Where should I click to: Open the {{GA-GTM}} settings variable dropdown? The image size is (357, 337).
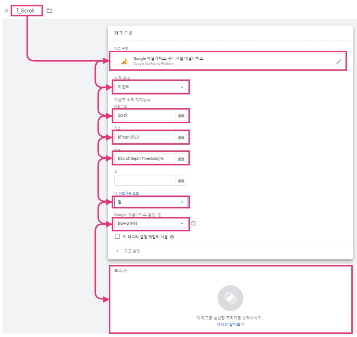pyautogui.click(x=151, y=223)
